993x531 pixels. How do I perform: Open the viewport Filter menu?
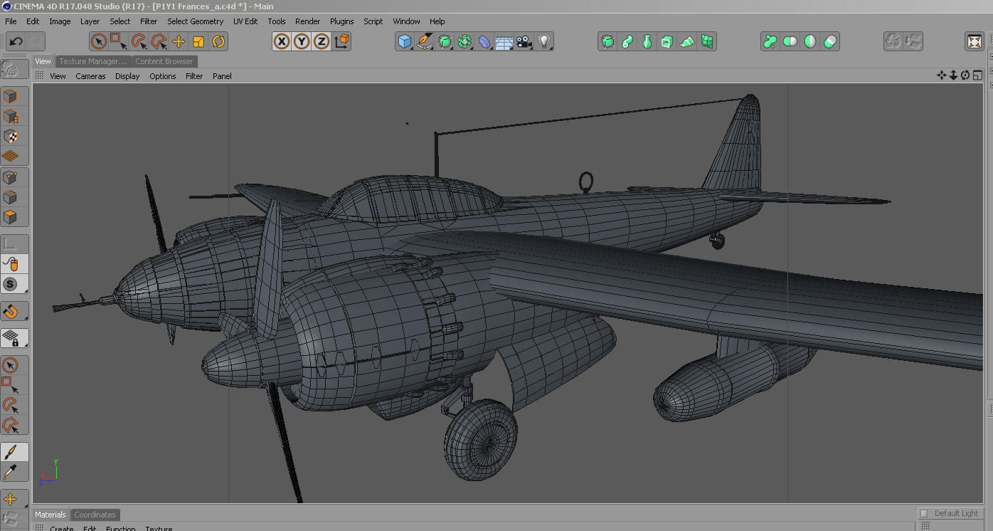pyautogui.click(x=194, y=76)
